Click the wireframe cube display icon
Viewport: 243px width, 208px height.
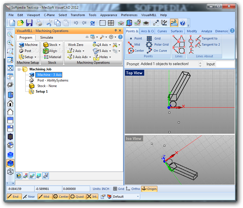tap(10, 172)
